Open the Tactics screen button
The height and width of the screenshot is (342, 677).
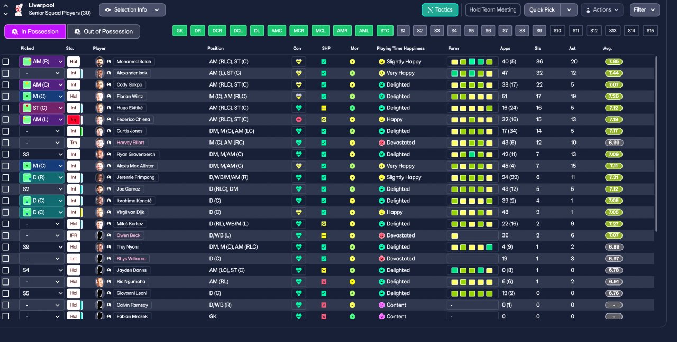pyautogui.click(x=440, y=9)
